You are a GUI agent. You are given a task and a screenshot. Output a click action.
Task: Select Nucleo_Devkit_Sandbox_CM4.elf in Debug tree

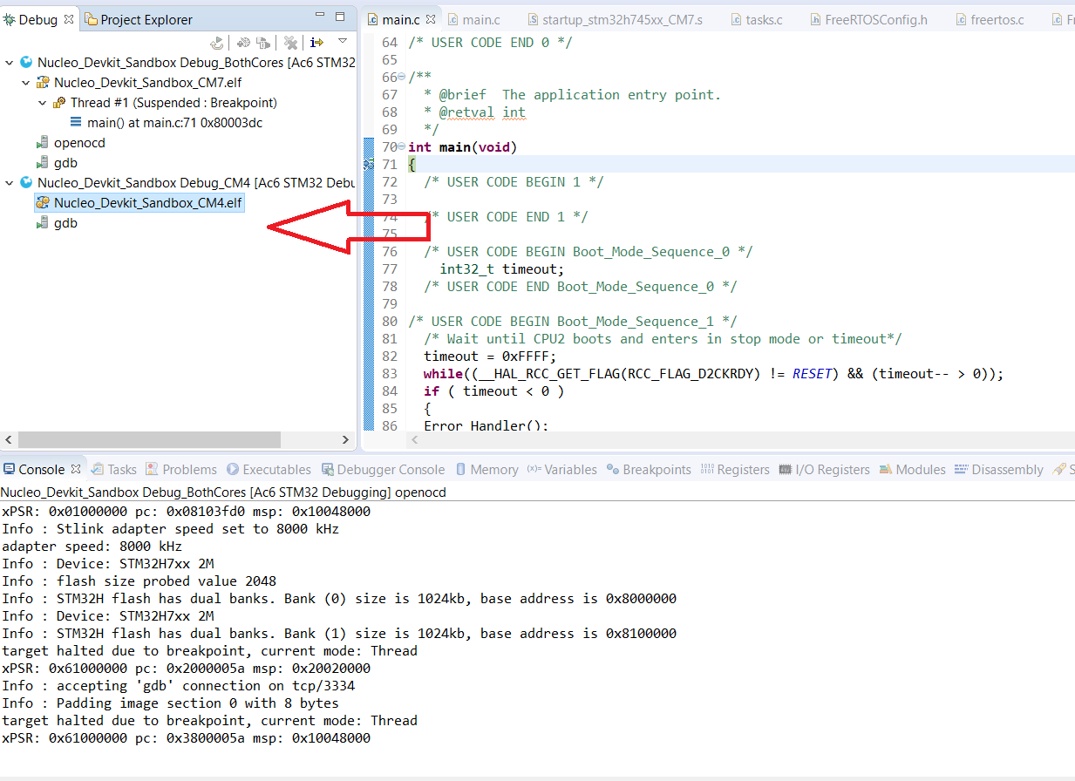(147, 203)
